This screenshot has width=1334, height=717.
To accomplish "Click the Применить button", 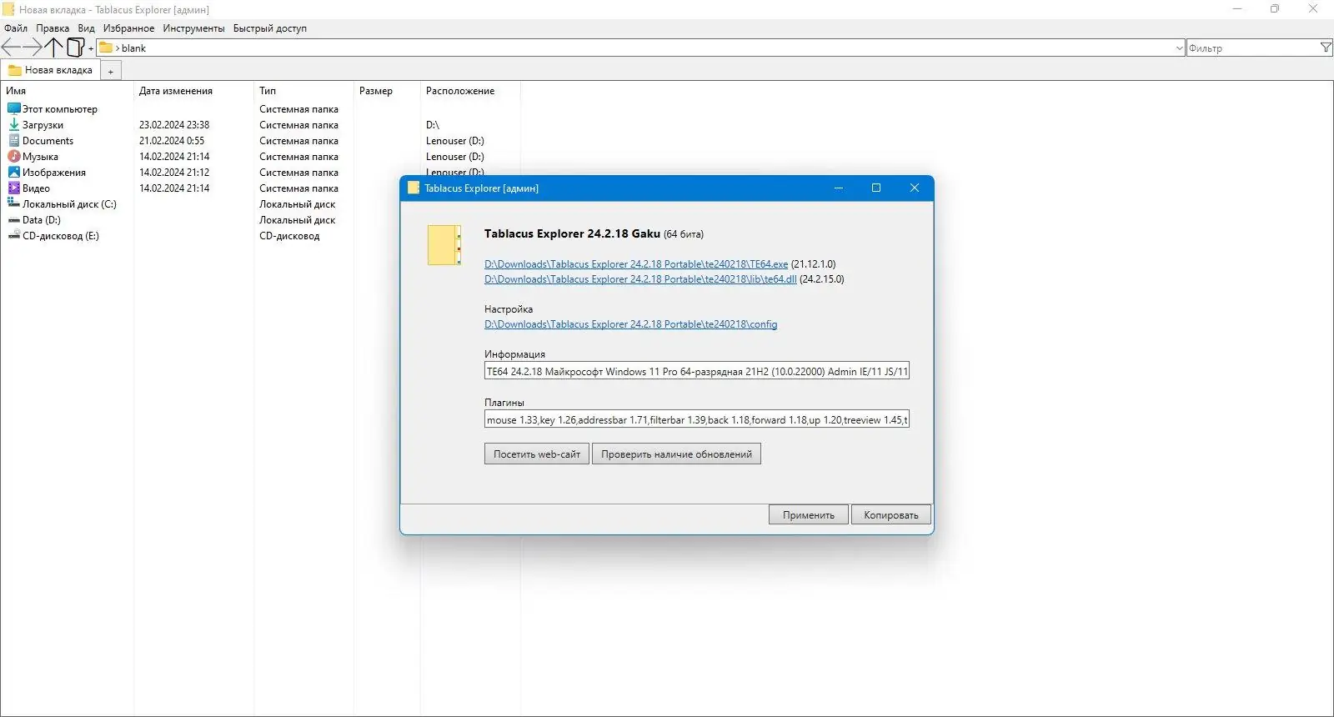I will (x=809, y=514).
